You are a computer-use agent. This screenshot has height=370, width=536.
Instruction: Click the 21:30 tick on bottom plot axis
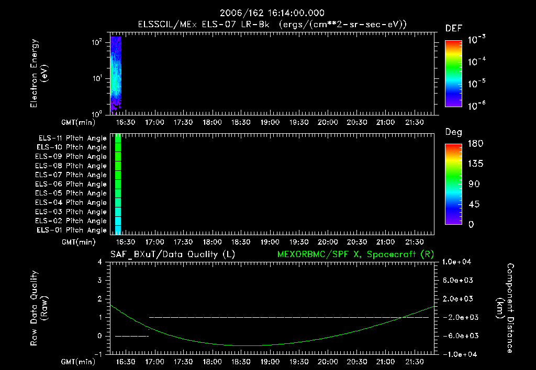coord(415,362)
